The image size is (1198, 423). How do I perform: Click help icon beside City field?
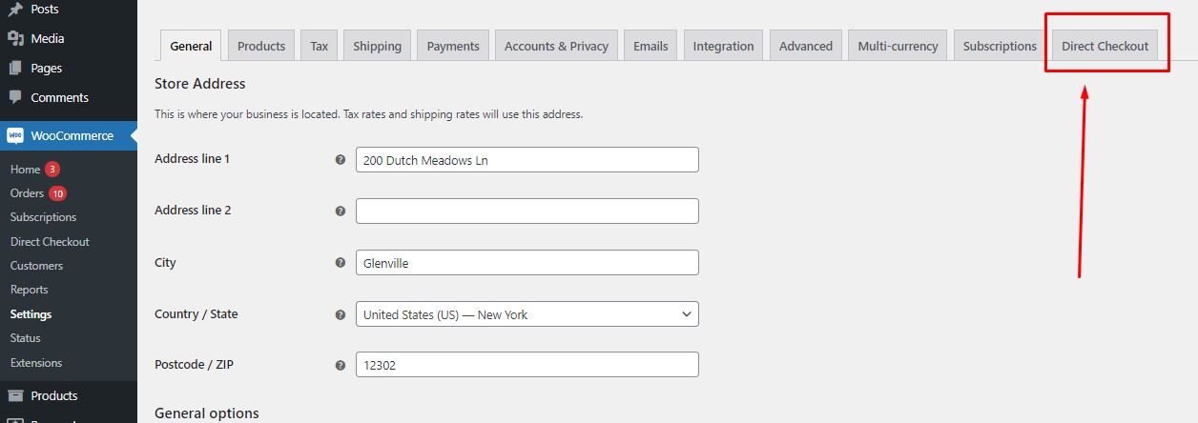pos(341,263)
